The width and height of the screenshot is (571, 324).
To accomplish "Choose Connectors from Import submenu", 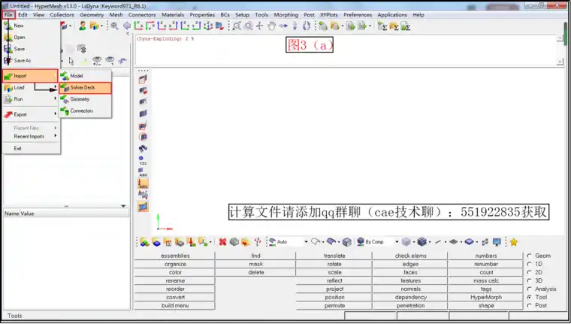I will point(85,111).
